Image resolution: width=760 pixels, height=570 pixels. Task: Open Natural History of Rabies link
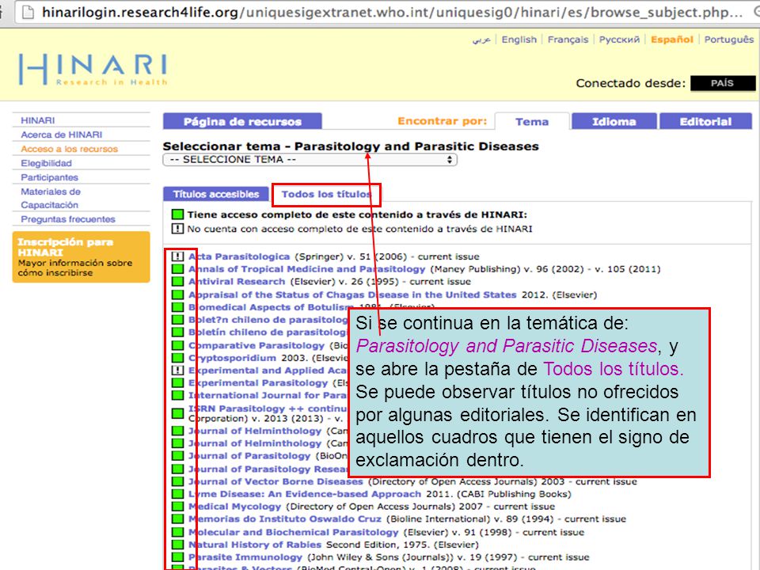point(255,545)
